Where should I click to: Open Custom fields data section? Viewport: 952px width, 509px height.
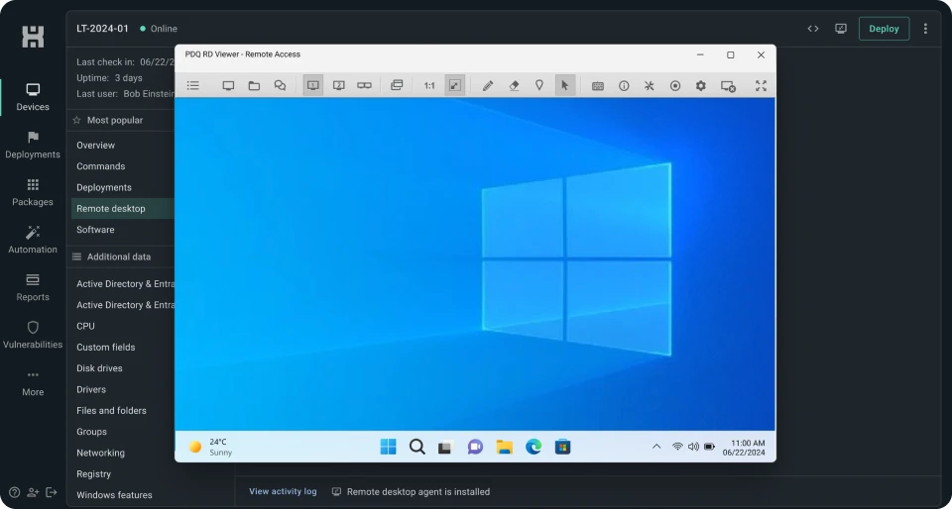106,348
